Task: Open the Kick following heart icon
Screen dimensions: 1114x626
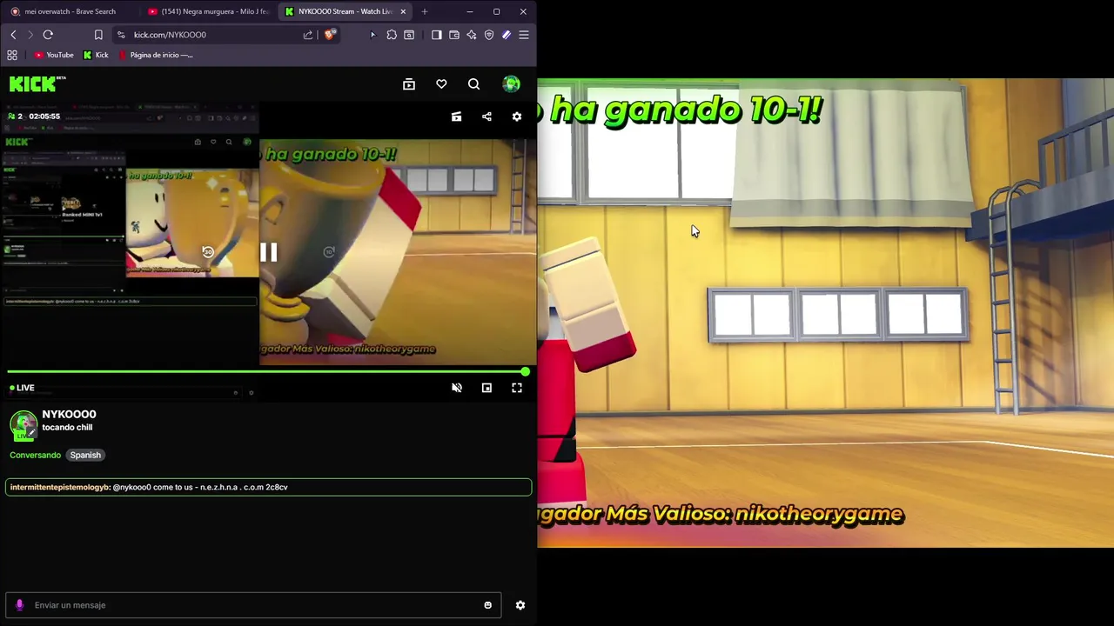Action: pos(441,84)
